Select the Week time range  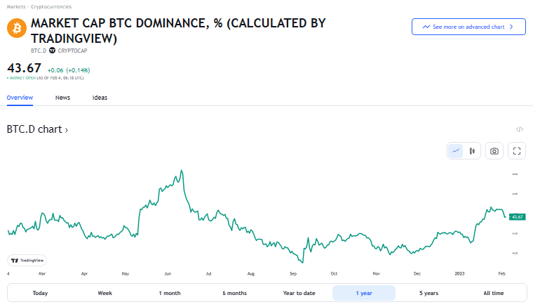[x=104, y=293]
